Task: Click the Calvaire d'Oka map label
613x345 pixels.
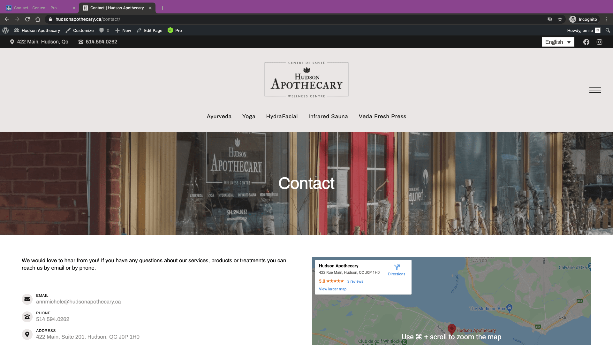Action: coord(572,268)
